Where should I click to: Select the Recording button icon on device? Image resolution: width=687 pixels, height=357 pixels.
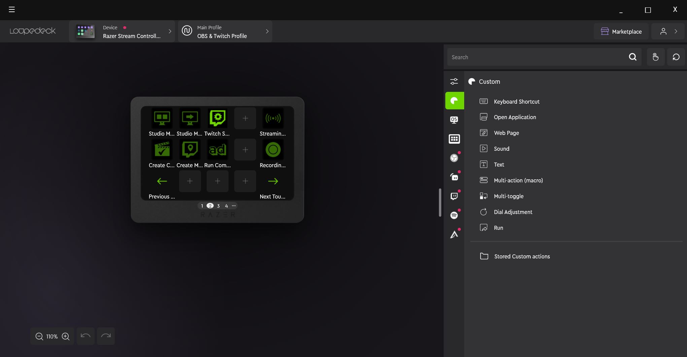(273, 150)
